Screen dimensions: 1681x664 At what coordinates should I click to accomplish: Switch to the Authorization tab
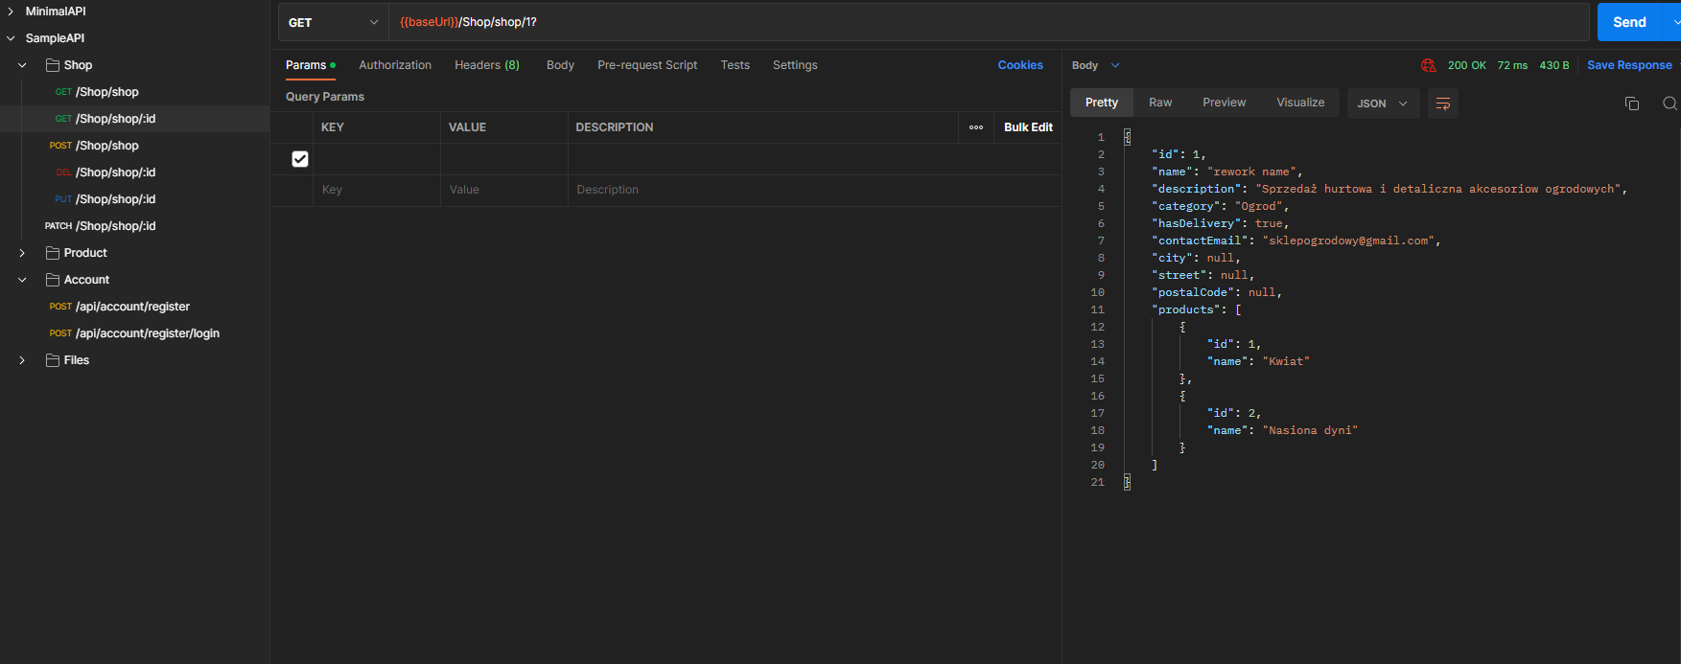(x=395, y=65)
